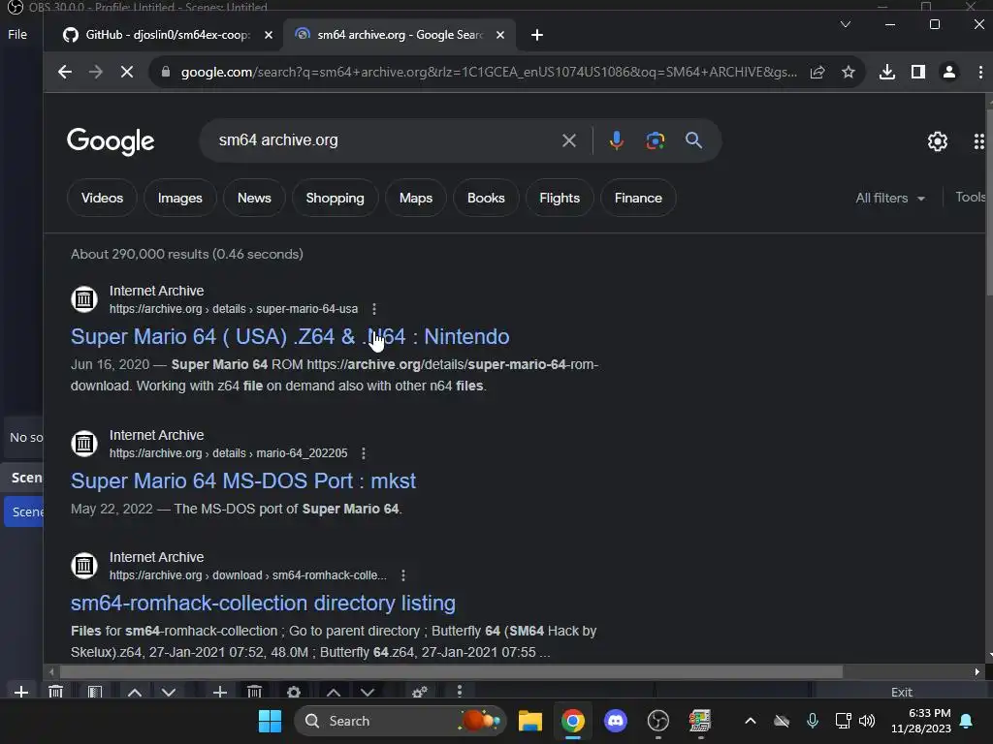Viewport: 993px width, 744px height.
Task: Click Internet Archive favicon of first result
Action: pyautogui.click(x=84, y=299)
